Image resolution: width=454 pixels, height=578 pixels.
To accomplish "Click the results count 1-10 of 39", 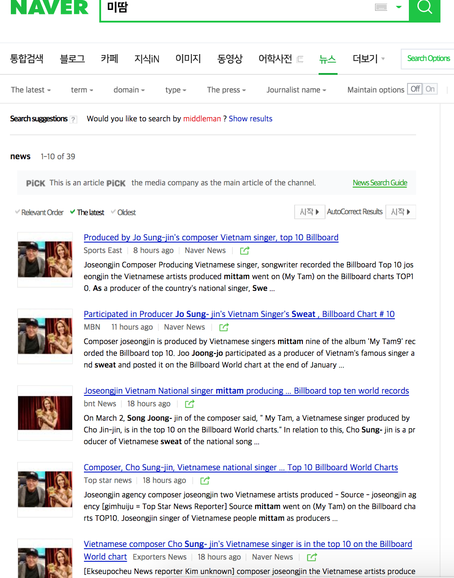I will 58,156.
